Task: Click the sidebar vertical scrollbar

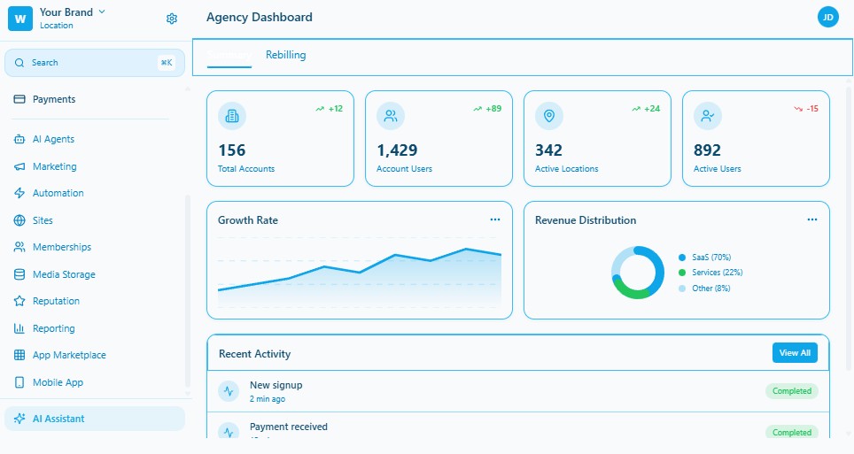Action: (188, 291)
